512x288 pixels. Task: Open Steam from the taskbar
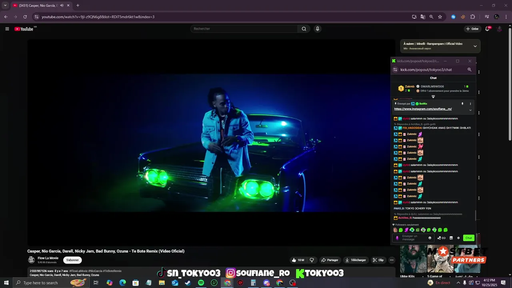188,283
